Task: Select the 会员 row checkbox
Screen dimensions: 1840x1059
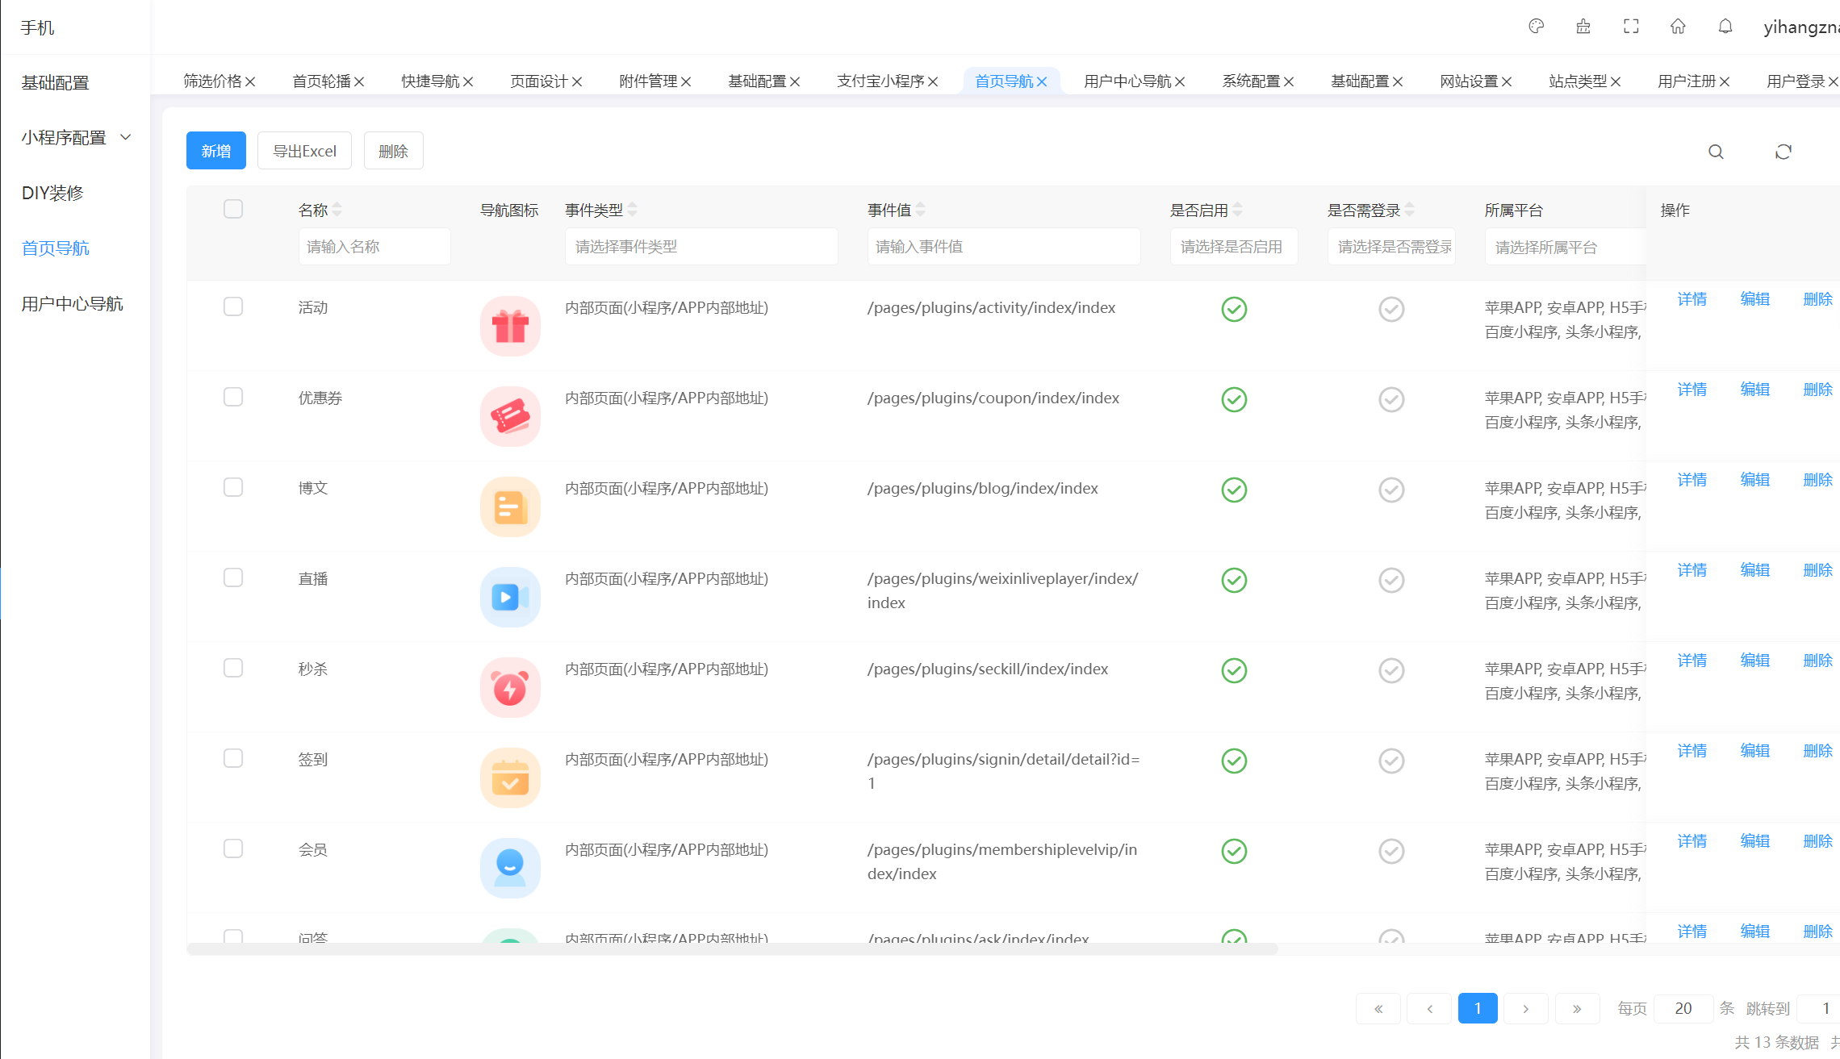Action: click(x=233, y=848)
